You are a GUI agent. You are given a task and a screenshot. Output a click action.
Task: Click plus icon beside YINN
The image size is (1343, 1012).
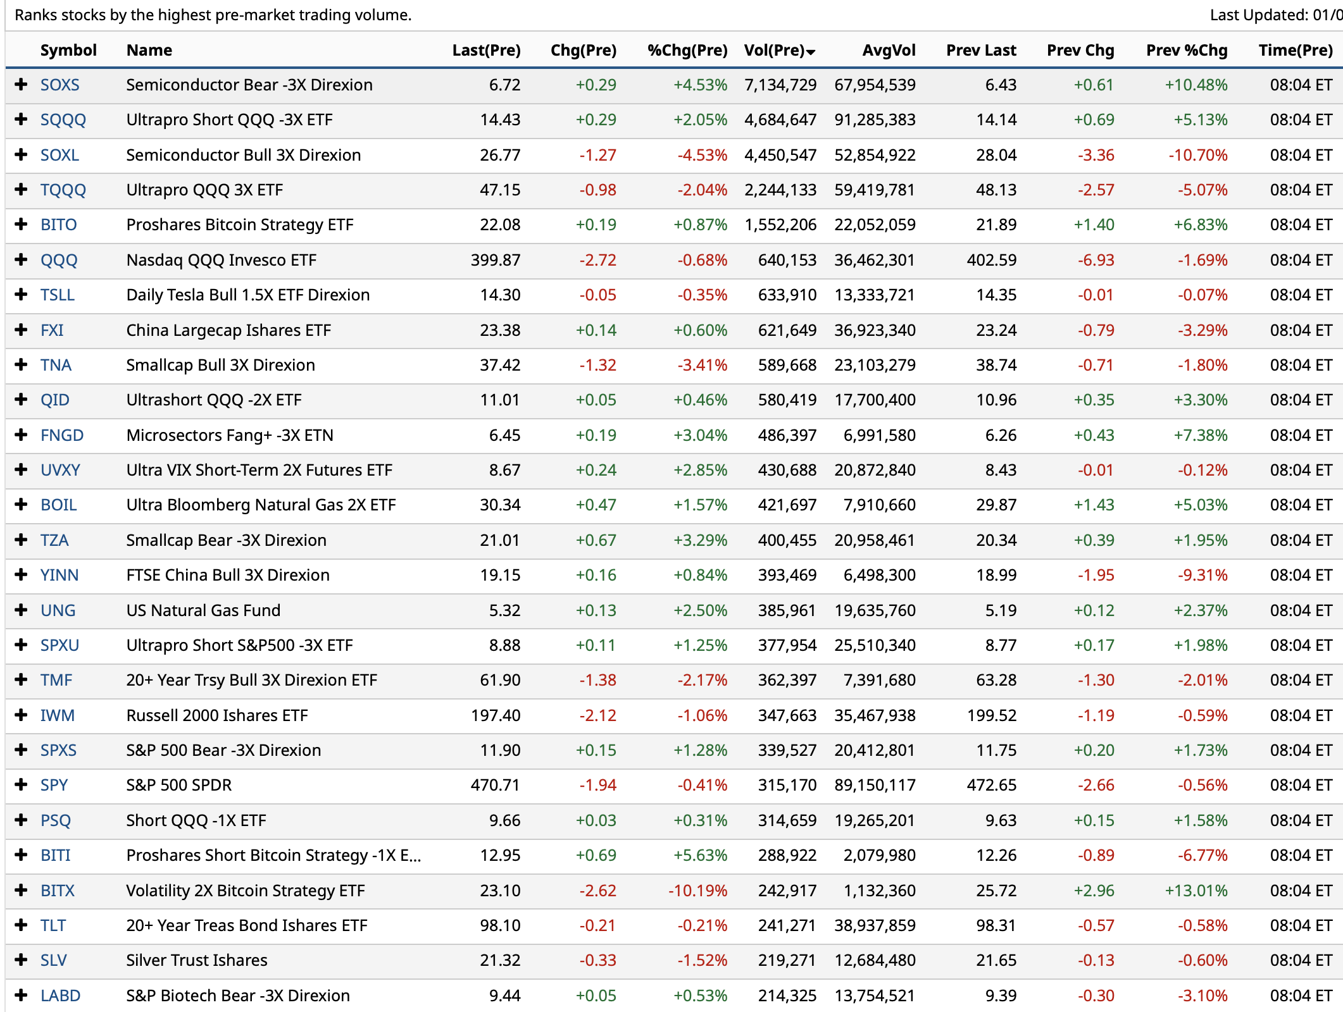pyautogui.click(x=21, y=575)
